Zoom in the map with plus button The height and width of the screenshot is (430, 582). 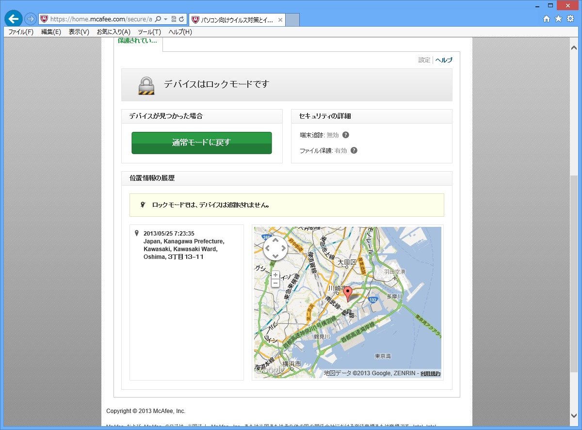275,275
